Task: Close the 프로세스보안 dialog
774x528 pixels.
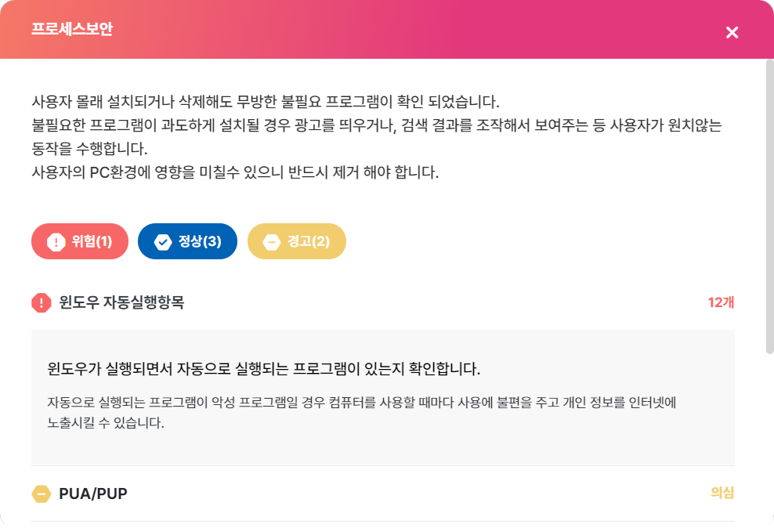Action: click(x=732, y=32)
